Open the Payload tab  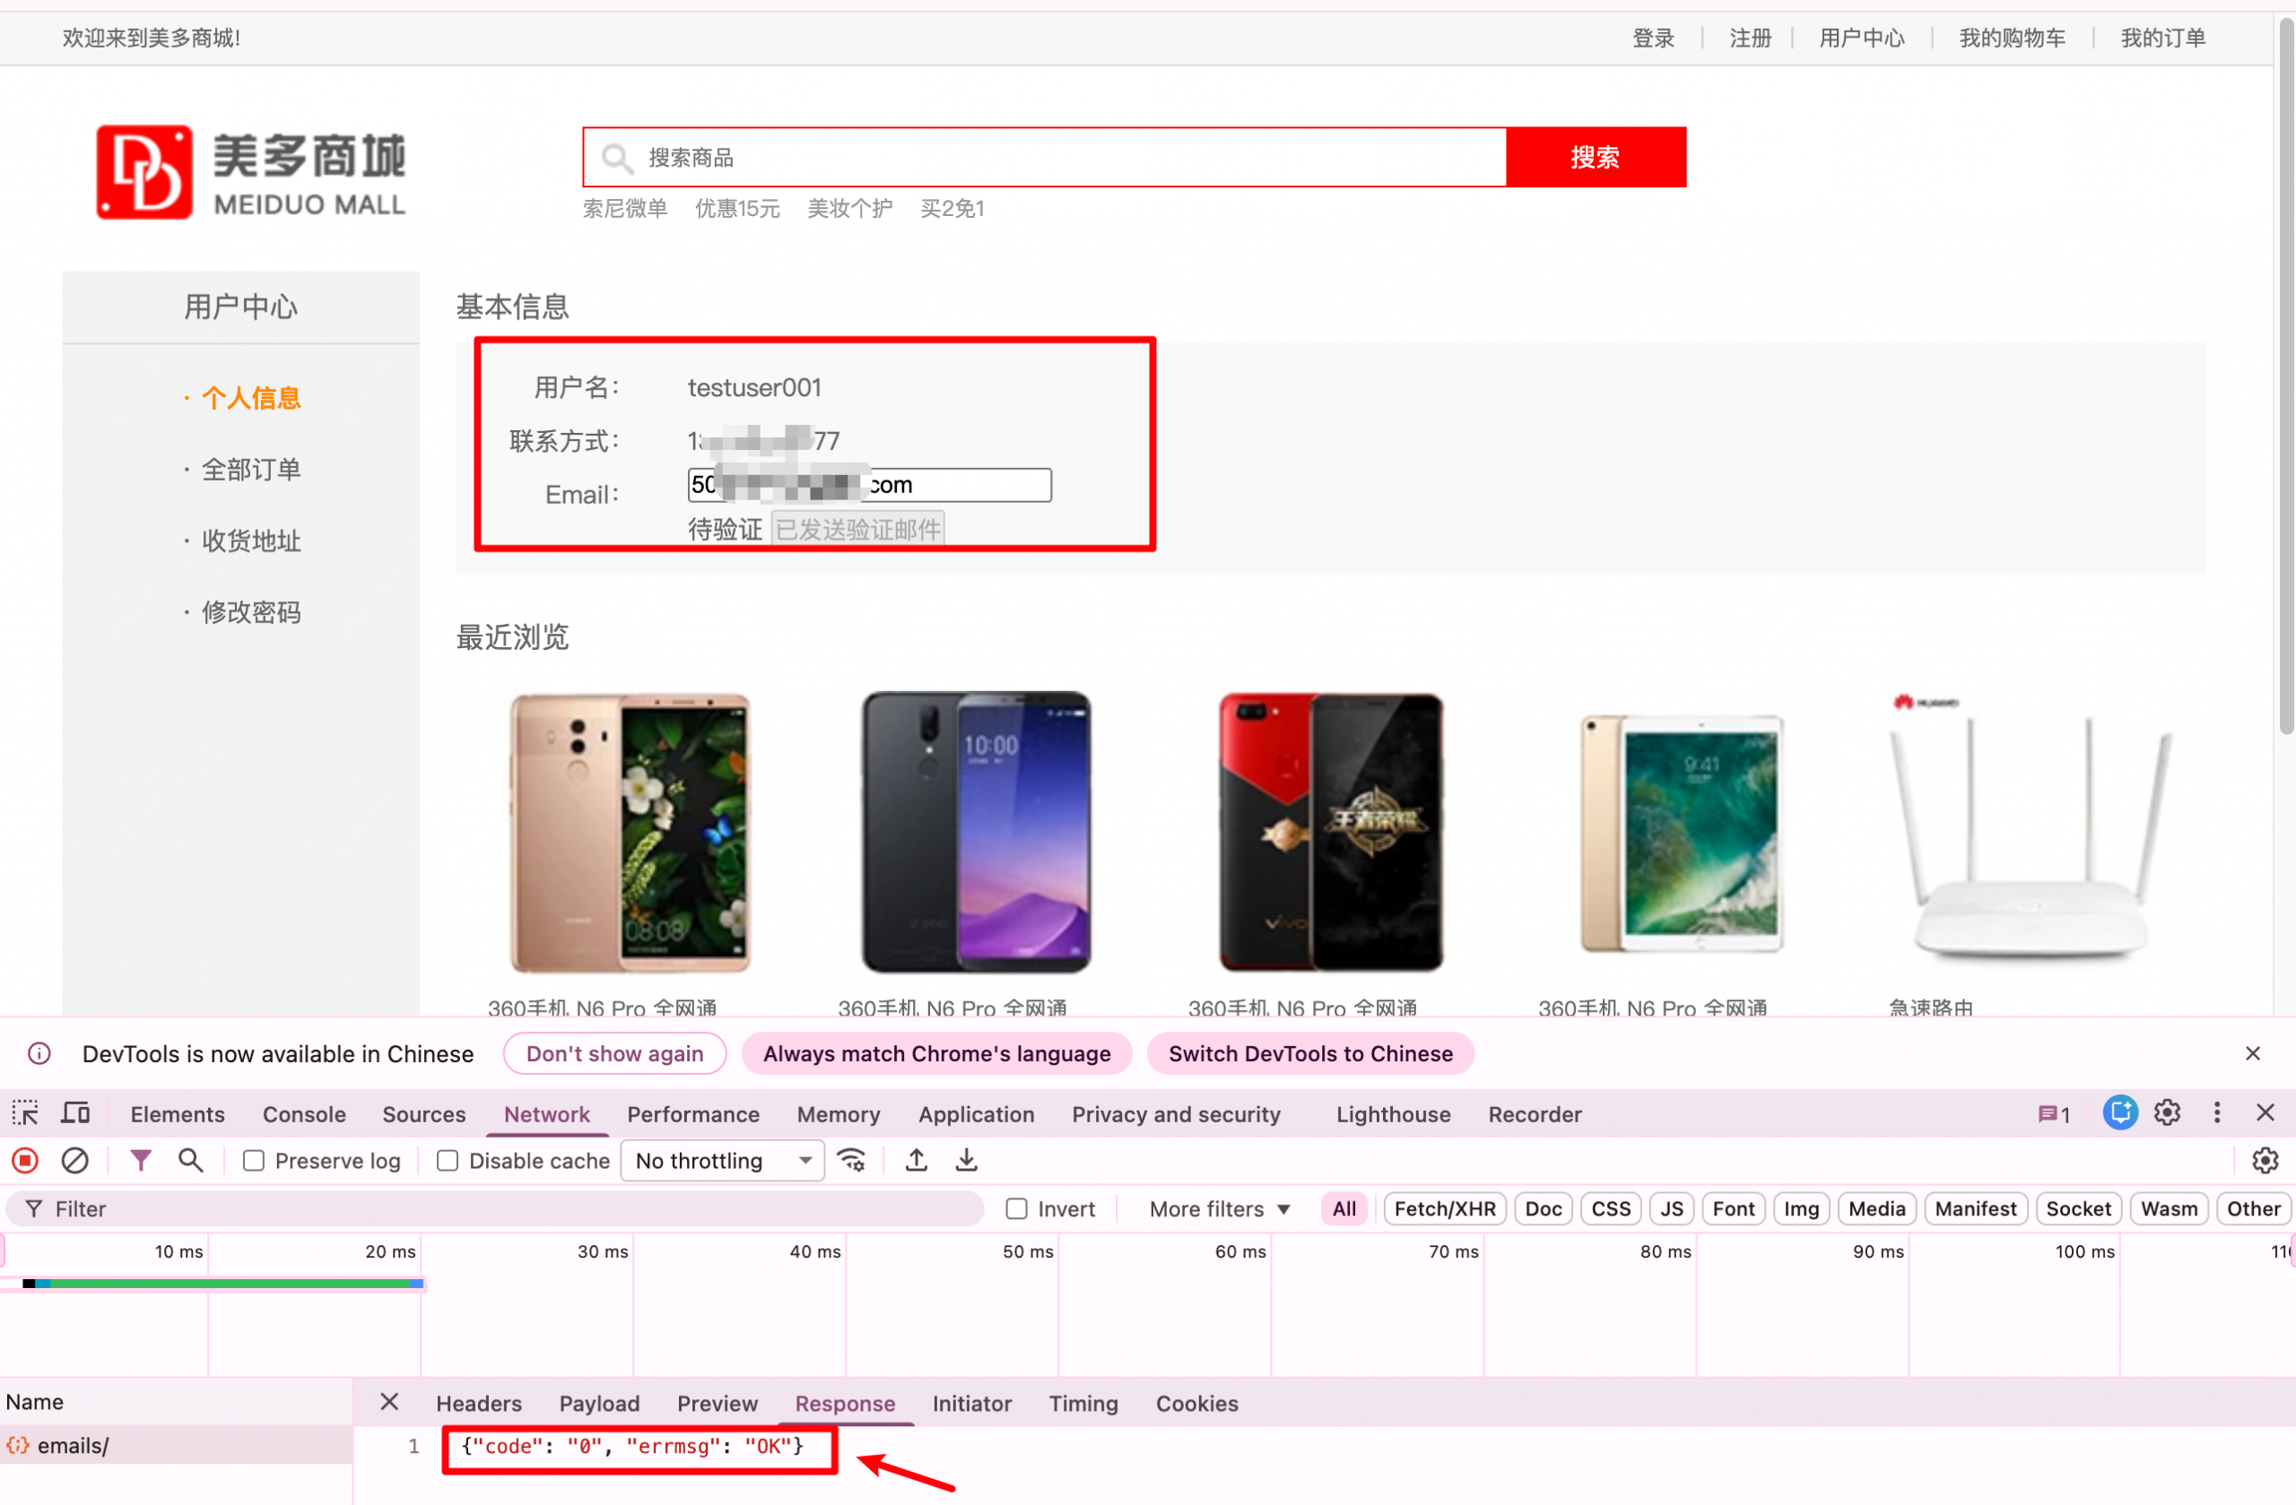(x=599, y=1404)
